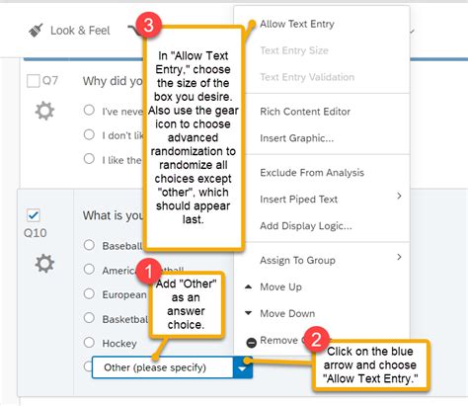Screen dimensions: 468x406
Task: Click the Other (please specify) text field
Action: tap(163, 367)
